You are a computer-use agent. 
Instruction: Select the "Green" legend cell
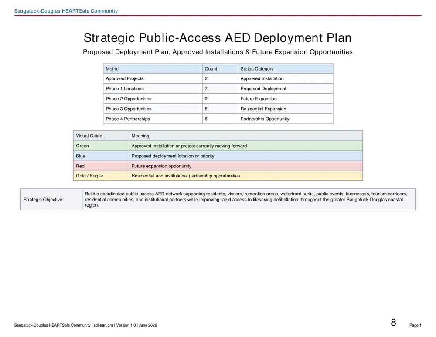click(101, 146)
